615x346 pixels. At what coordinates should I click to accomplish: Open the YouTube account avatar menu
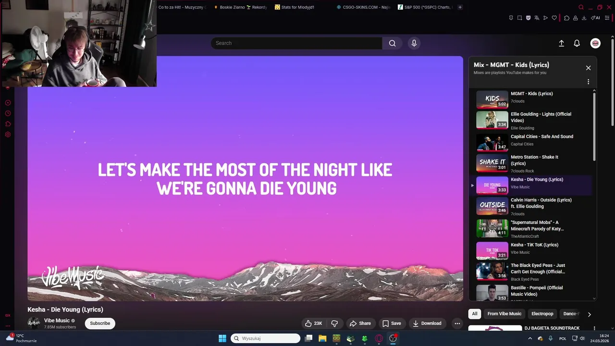coord(595,43)
